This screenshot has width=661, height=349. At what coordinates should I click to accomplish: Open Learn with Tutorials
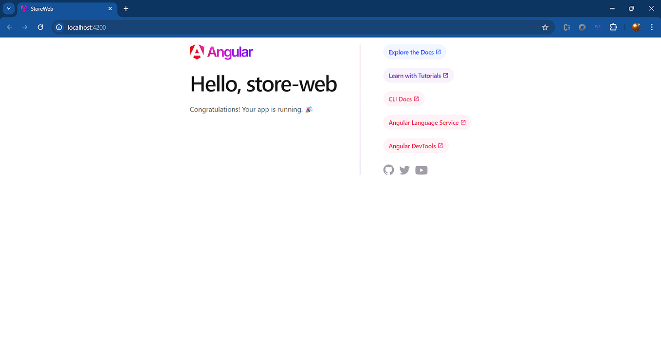[x=418, y=75]
